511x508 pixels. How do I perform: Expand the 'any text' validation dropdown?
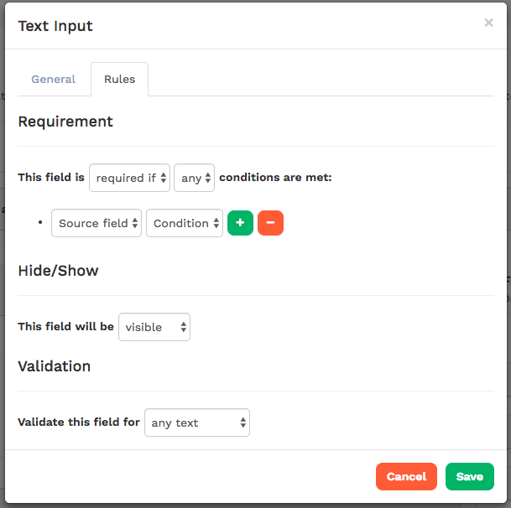click(197, 422)
